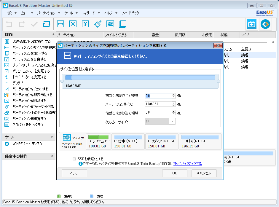Open the ヘルプ menu
279x207 pixels.
111,13
